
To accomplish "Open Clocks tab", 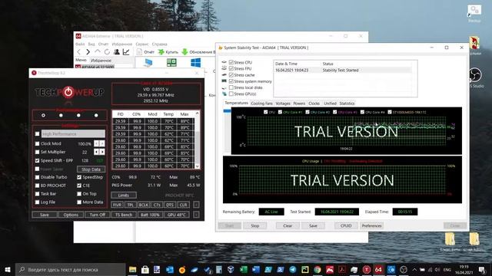I will (314, 103).
